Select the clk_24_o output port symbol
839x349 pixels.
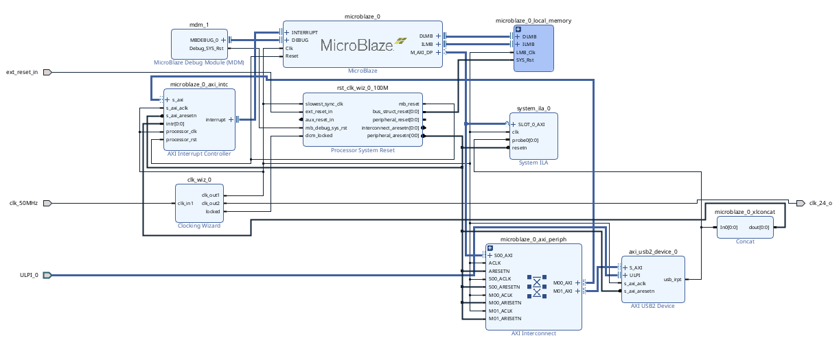pos(801,203)
